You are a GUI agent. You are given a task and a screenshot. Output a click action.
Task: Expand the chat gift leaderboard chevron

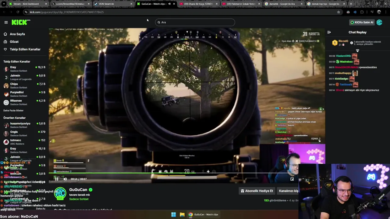357,50
